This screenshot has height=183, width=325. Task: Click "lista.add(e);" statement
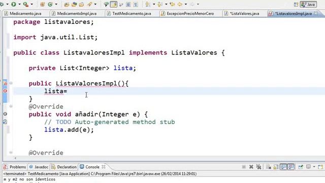[x=69, y=130]
